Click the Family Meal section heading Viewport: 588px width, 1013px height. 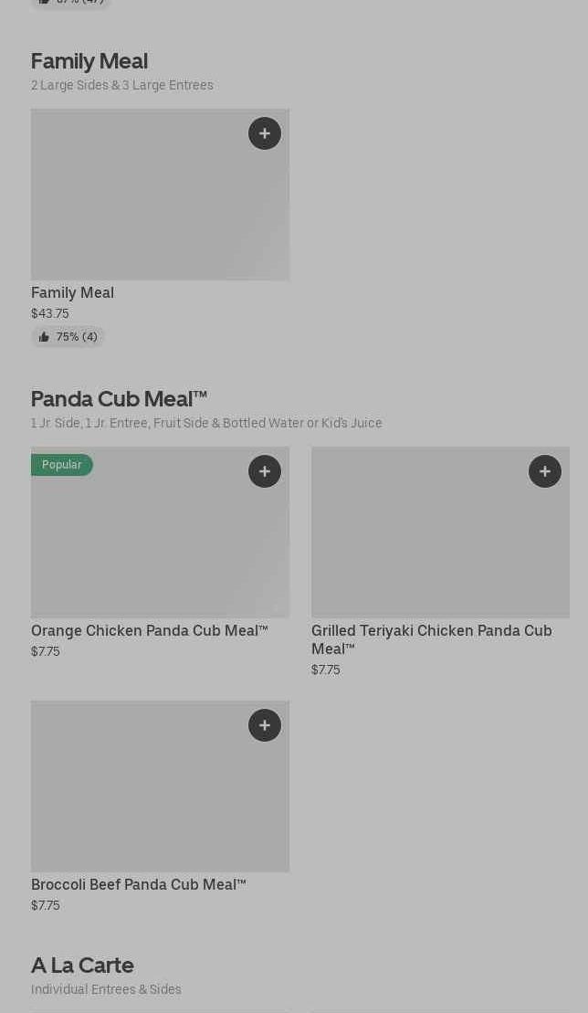[89, 61]
